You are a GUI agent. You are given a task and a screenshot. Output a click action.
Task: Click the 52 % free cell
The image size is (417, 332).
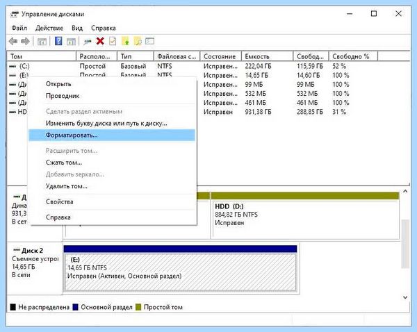[339, 66]
